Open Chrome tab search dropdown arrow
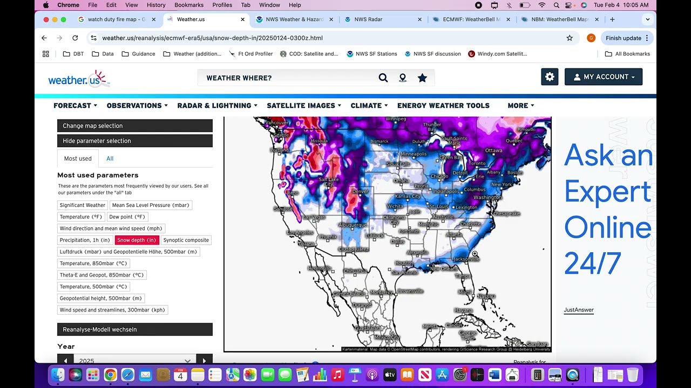 (x=647, y=19)
